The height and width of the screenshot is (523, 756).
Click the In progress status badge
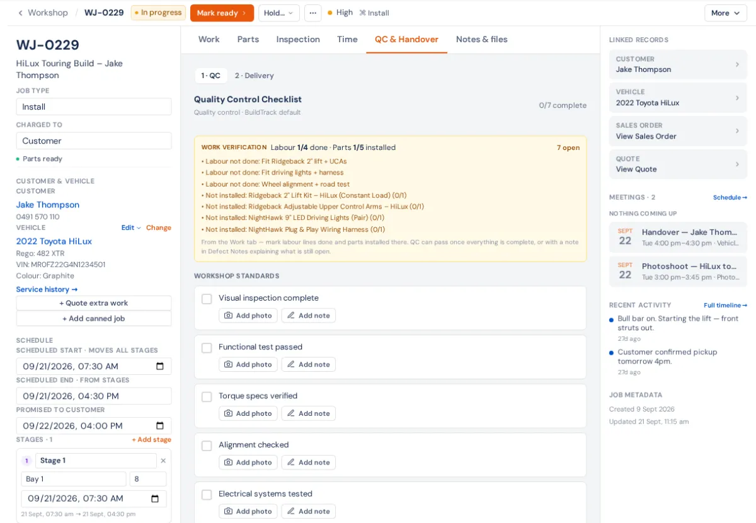pos(158,13)
